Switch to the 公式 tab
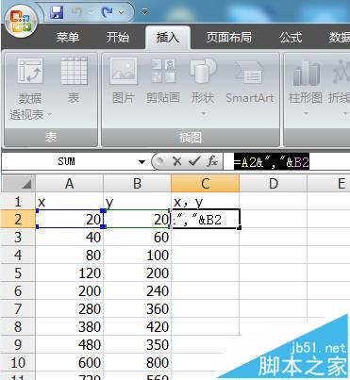Screen dimensions: 350x380 [291, 38]
